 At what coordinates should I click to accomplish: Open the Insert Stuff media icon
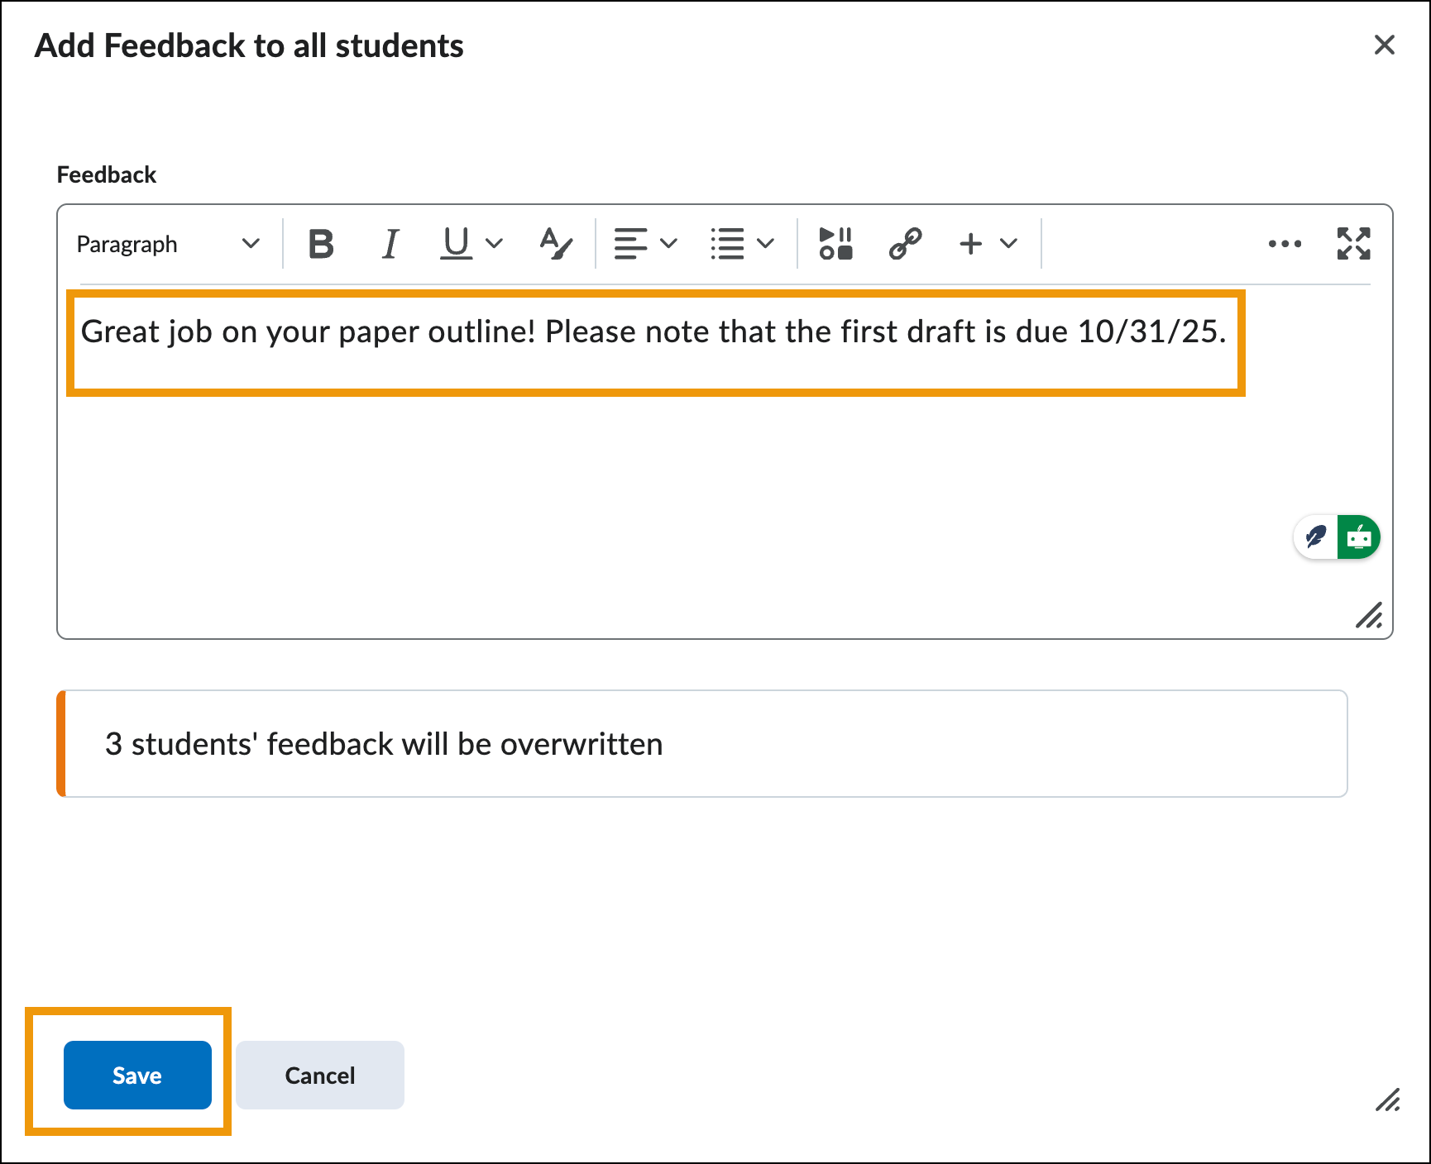835,244
